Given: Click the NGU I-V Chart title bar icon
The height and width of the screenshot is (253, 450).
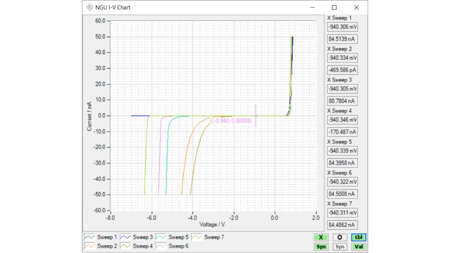Looking at the screenshot, I should point(90,7).
